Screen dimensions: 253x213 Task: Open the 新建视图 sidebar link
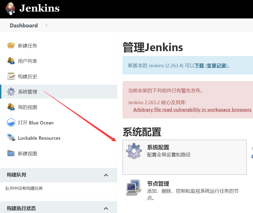tap(28, 153)
